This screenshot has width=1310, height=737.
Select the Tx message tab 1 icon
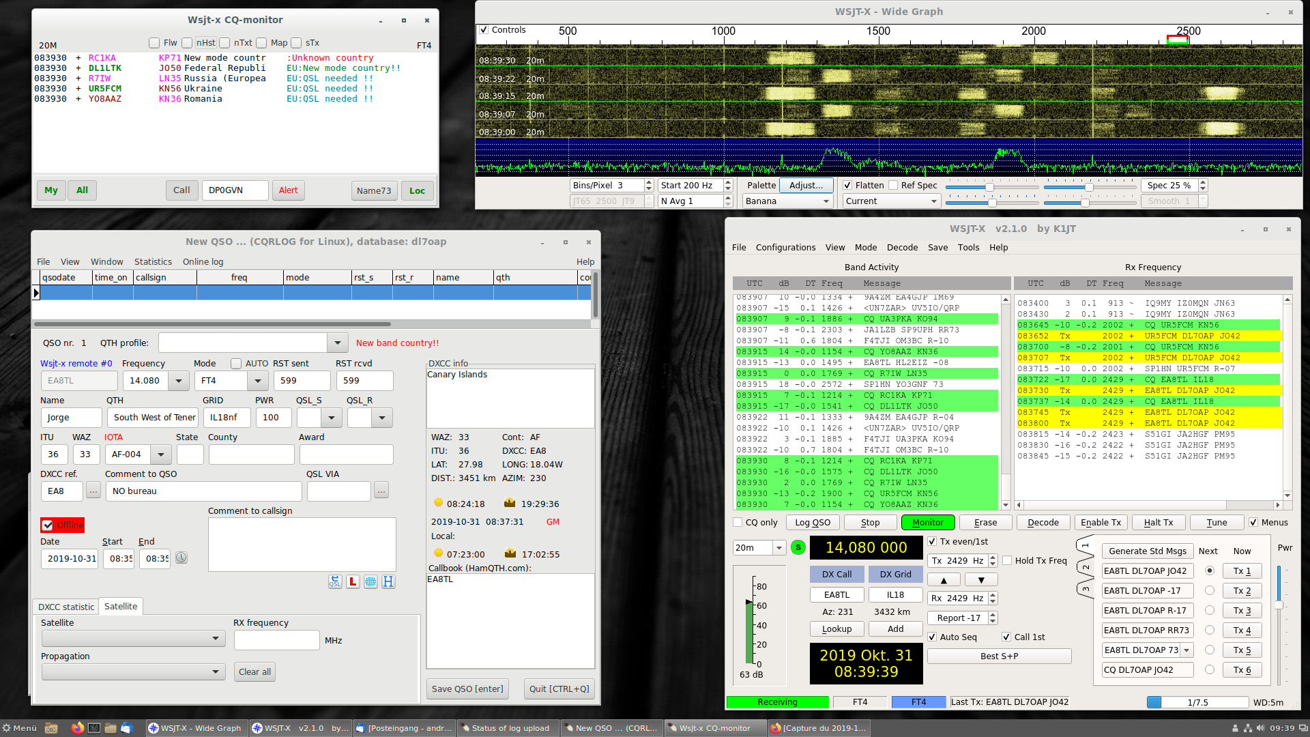1085,545
